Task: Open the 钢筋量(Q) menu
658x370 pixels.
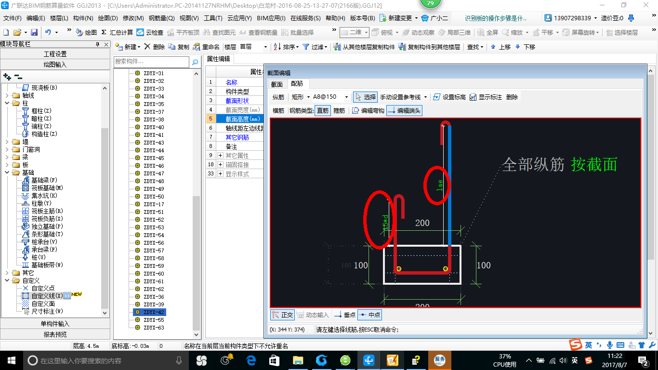Action: tap(161, 18)
